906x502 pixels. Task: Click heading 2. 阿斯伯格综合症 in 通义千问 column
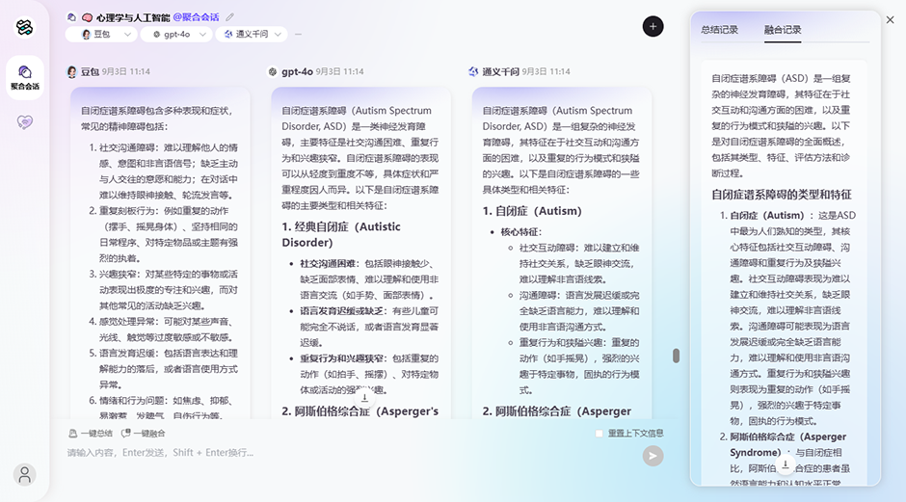pyautogui.click(x=556, y=411)
